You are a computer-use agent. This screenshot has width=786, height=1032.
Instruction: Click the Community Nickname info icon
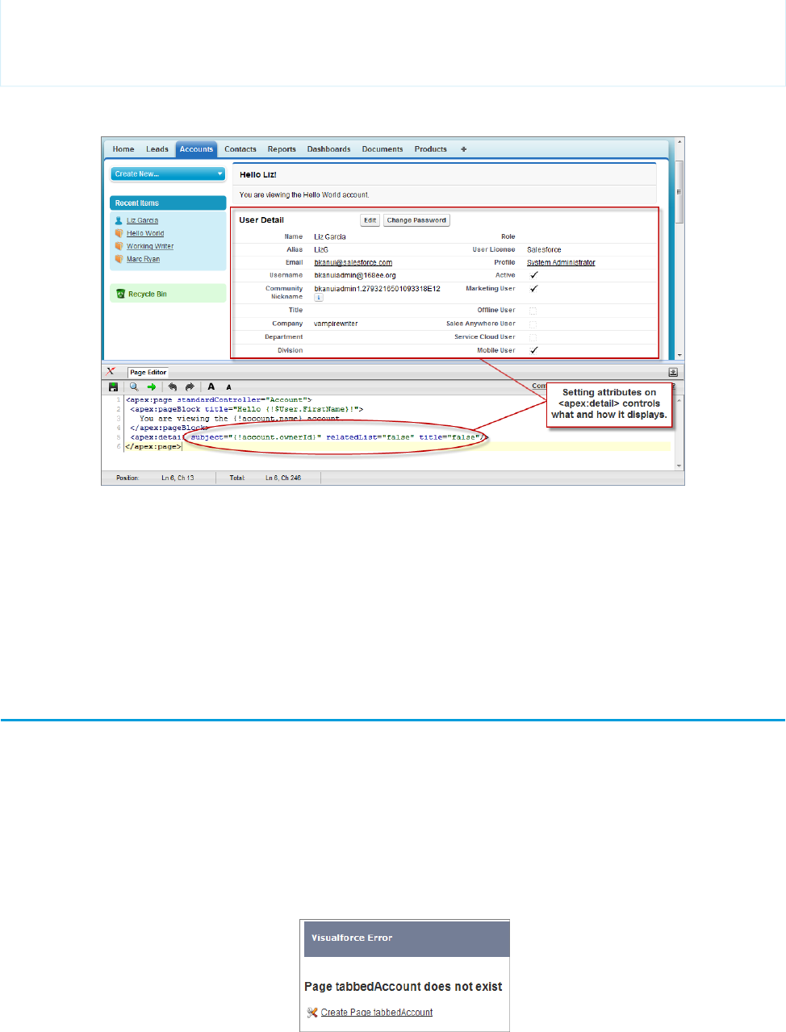tap(318, 298)
